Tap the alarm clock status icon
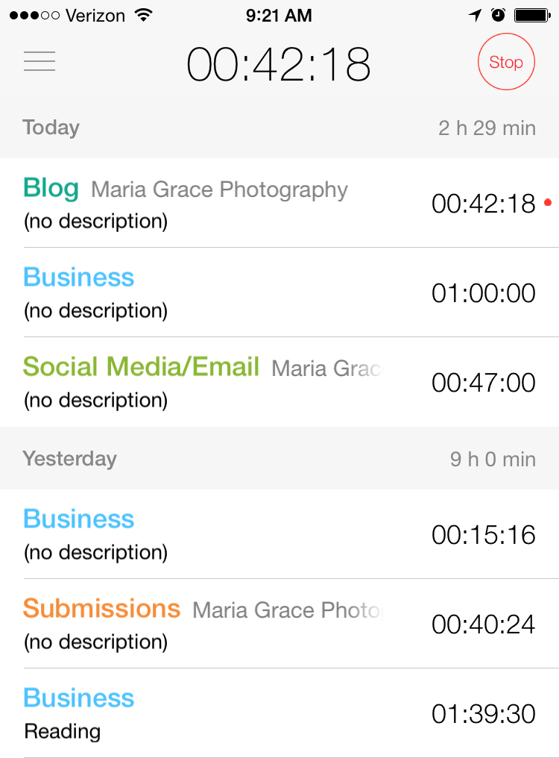Image resolution: width=559 pixels, height=758 pixels. point(498,15)
